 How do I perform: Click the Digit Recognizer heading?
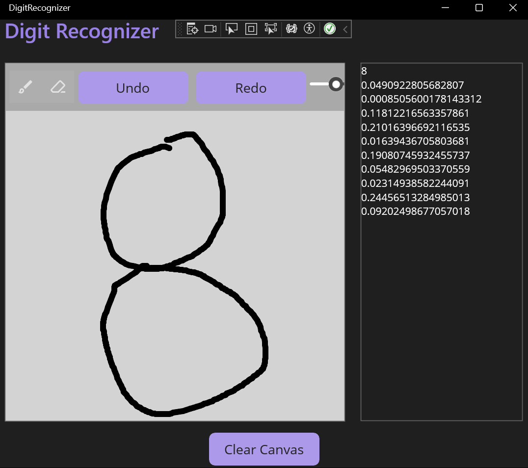coord(82,32)
